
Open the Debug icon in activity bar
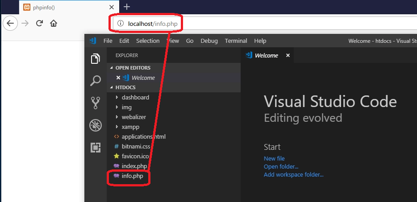point(96,125)
